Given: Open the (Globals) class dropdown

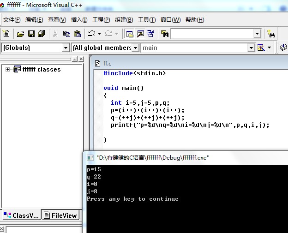Looking at the screenshot, I should (66, 48).
